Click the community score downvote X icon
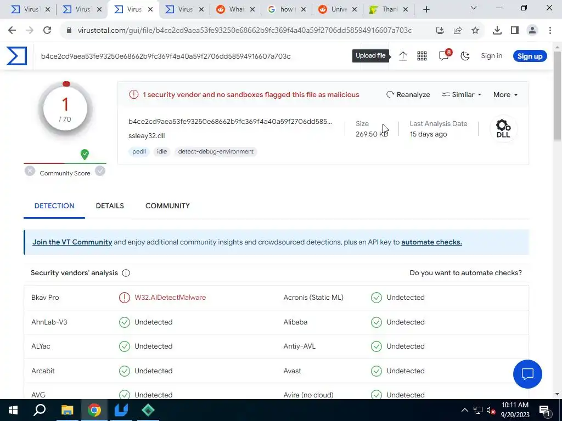 click(x=30, y=171)
